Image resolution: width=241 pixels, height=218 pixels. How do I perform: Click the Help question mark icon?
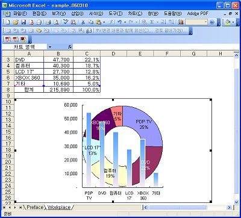[212, 22]
